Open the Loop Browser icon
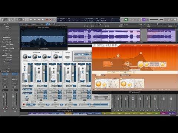Viewport: 178px width, 133px height. 172,20
